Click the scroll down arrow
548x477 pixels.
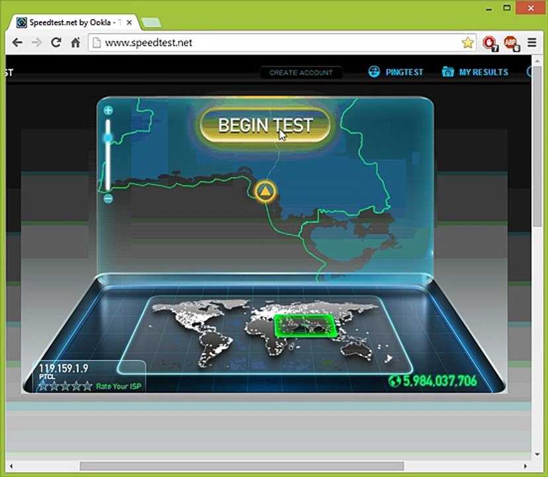coord(537,454)
